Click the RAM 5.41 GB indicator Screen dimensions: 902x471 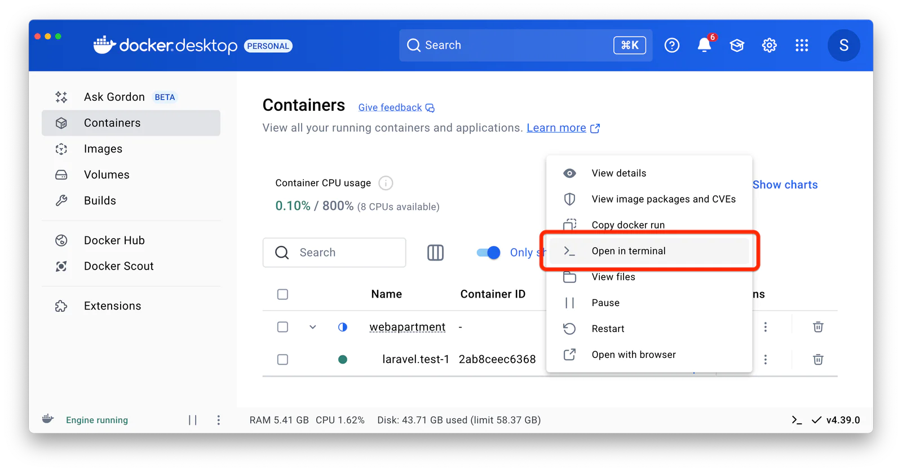(279, 420)
